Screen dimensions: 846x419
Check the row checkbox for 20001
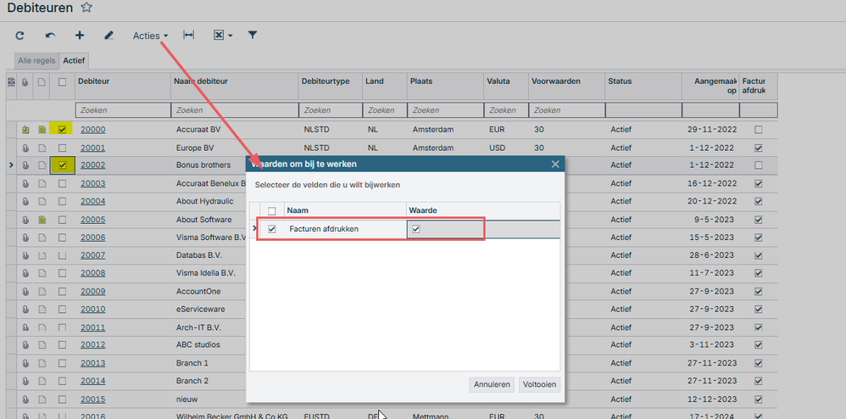(62, 148)
